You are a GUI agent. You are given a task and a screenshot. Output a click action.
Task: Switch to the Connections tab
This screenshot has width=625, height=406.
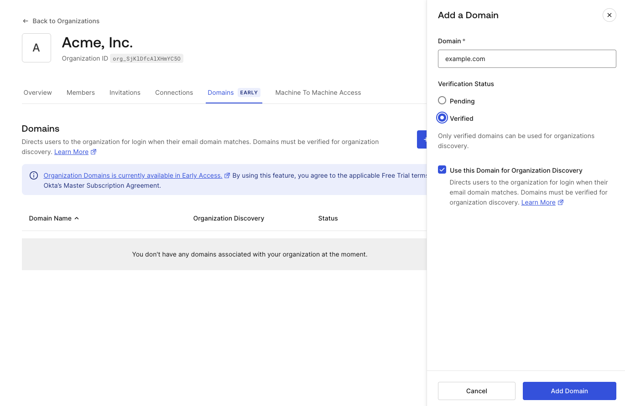coord(174,93)
